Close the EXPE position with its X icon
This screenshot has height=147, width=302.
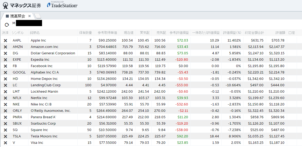click(6, 60)
